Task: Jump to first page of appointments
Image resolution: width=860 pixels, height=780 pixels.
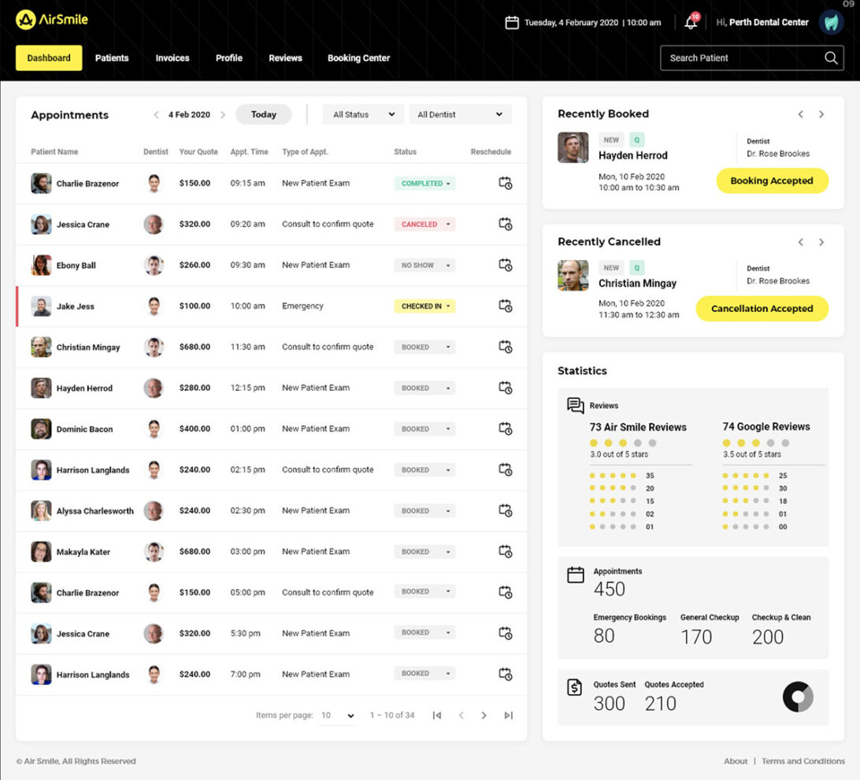Action: pyautogui.click(x=437, y=715)
